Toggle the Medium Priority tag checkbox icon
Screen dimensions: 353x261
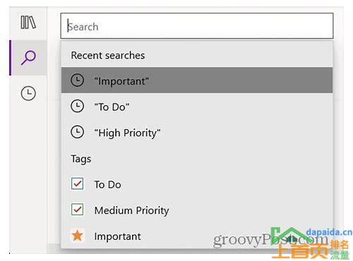(77, 210)
